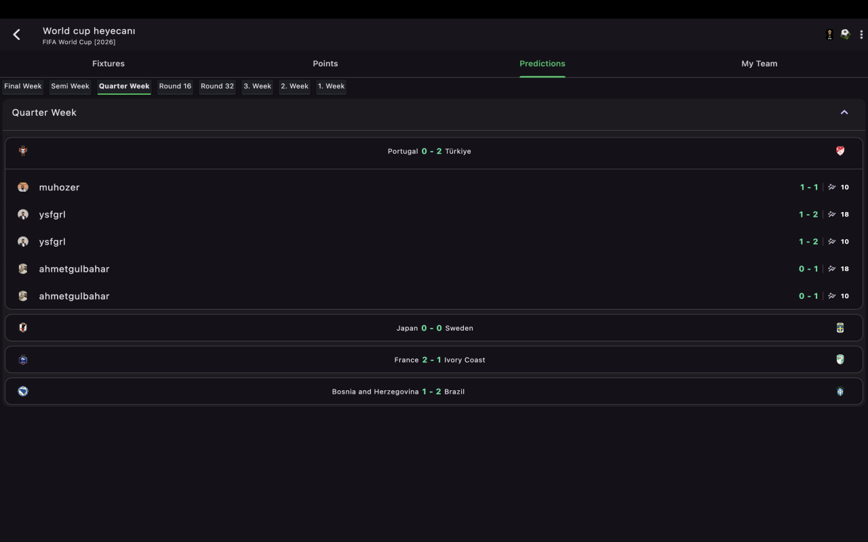Click the soccer ball icon in header
868x542 pixels.
(845, 35)
